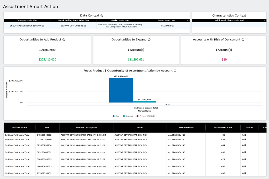Screen dimensions: 269x179
Task: Open info icon beside Focus Product chart title
Action: pos(175,71)
